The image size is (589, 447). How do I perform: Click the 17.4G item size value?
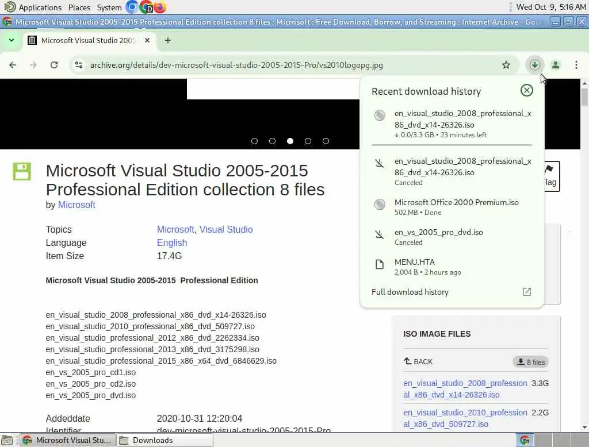[x=169, y=256]
